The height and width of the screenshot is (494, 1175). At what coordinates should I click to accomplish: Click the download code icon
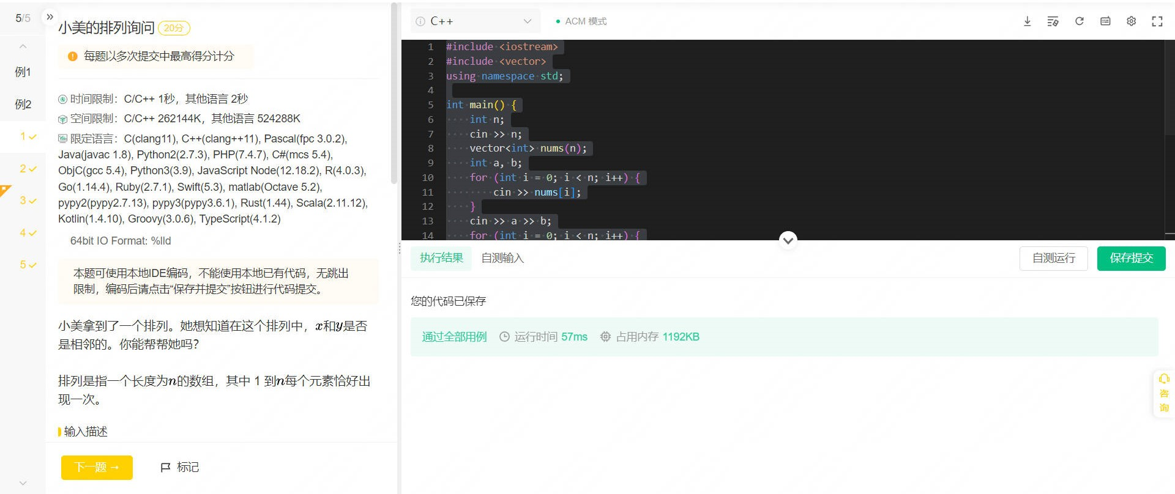point(1027,21)
